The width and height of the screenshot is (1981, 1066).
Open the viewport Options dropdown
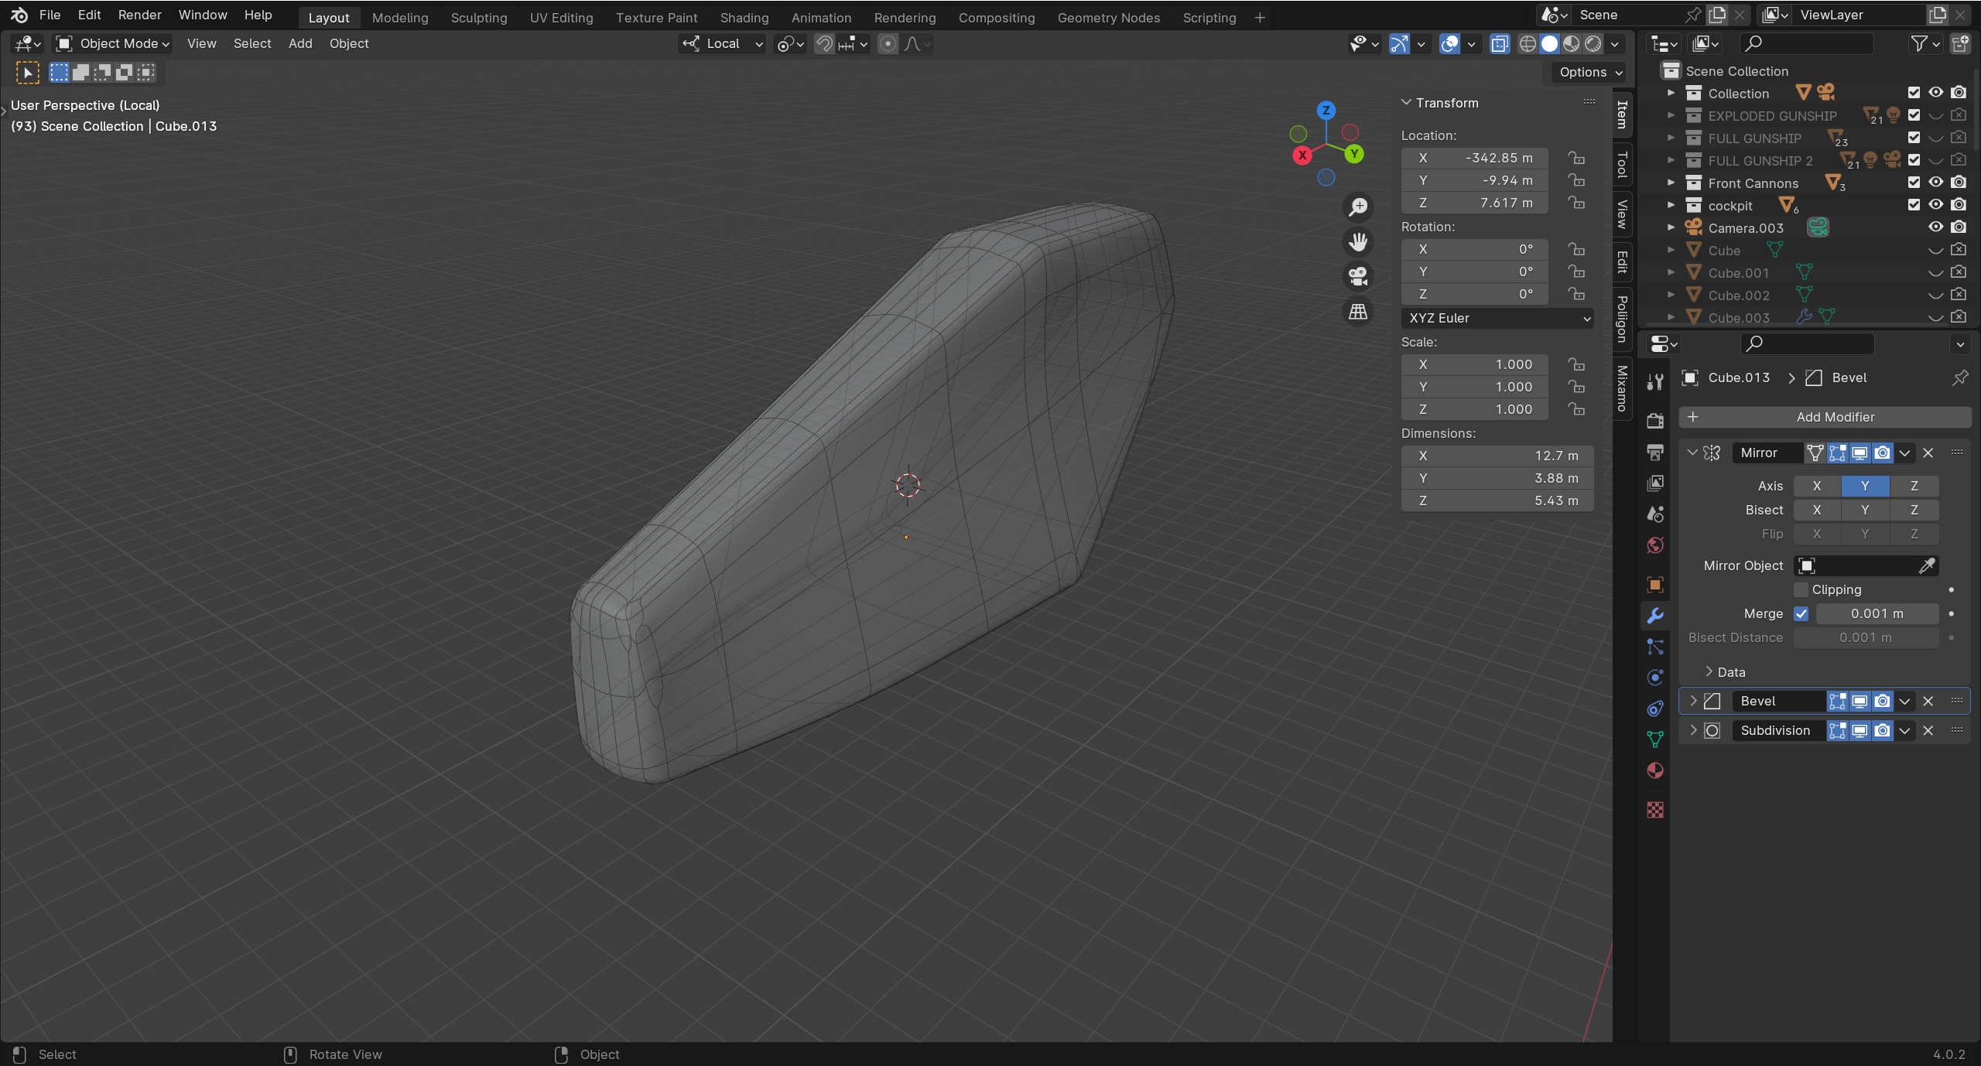click(1589, 72)
